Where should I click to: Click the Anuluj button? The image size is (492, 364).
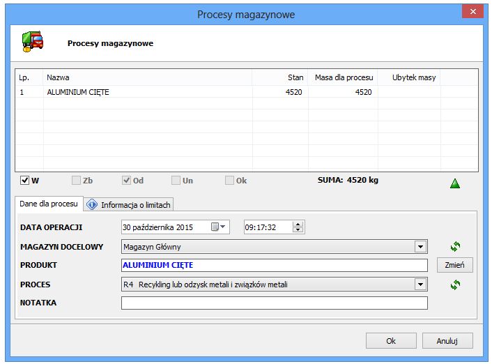[x=447, y=340]
